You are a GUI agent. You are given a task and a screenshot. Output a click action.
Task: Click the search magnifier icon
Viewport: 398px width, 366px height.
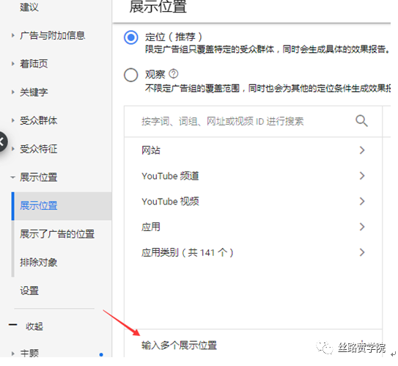point(361,120)
